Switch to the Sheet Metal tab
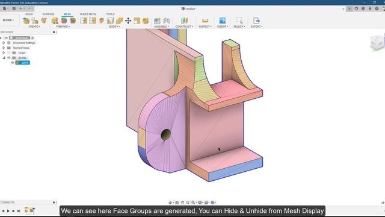This screenshot has width=385, height=217. (x=88, y=14)
